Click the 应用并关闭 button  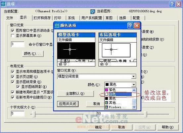coord(68,104)
